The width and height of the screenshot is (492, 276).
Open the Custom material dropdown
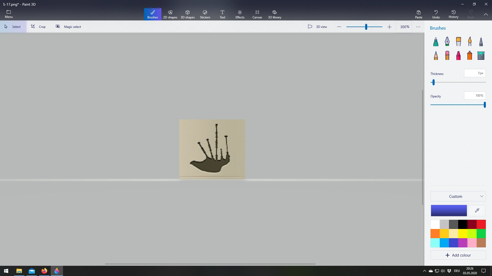coord(458,196)
